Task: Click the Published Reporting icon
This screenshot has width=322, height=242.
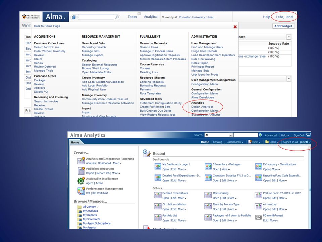Action: (x=81, y=171)
